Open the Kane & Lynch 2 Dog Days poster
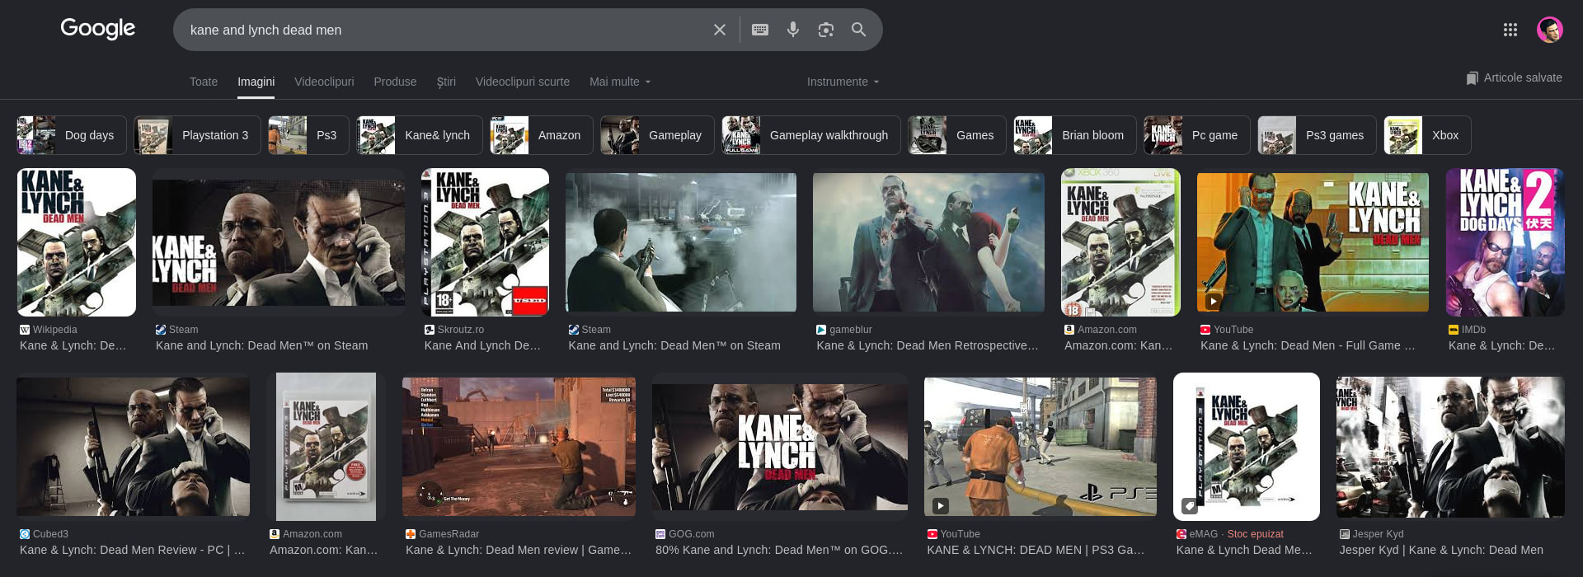The image size is (1583, 577). (1505, 242)
